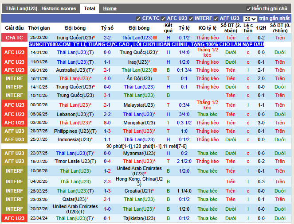Click Qatar(U23) team name

tap(75, 200)
